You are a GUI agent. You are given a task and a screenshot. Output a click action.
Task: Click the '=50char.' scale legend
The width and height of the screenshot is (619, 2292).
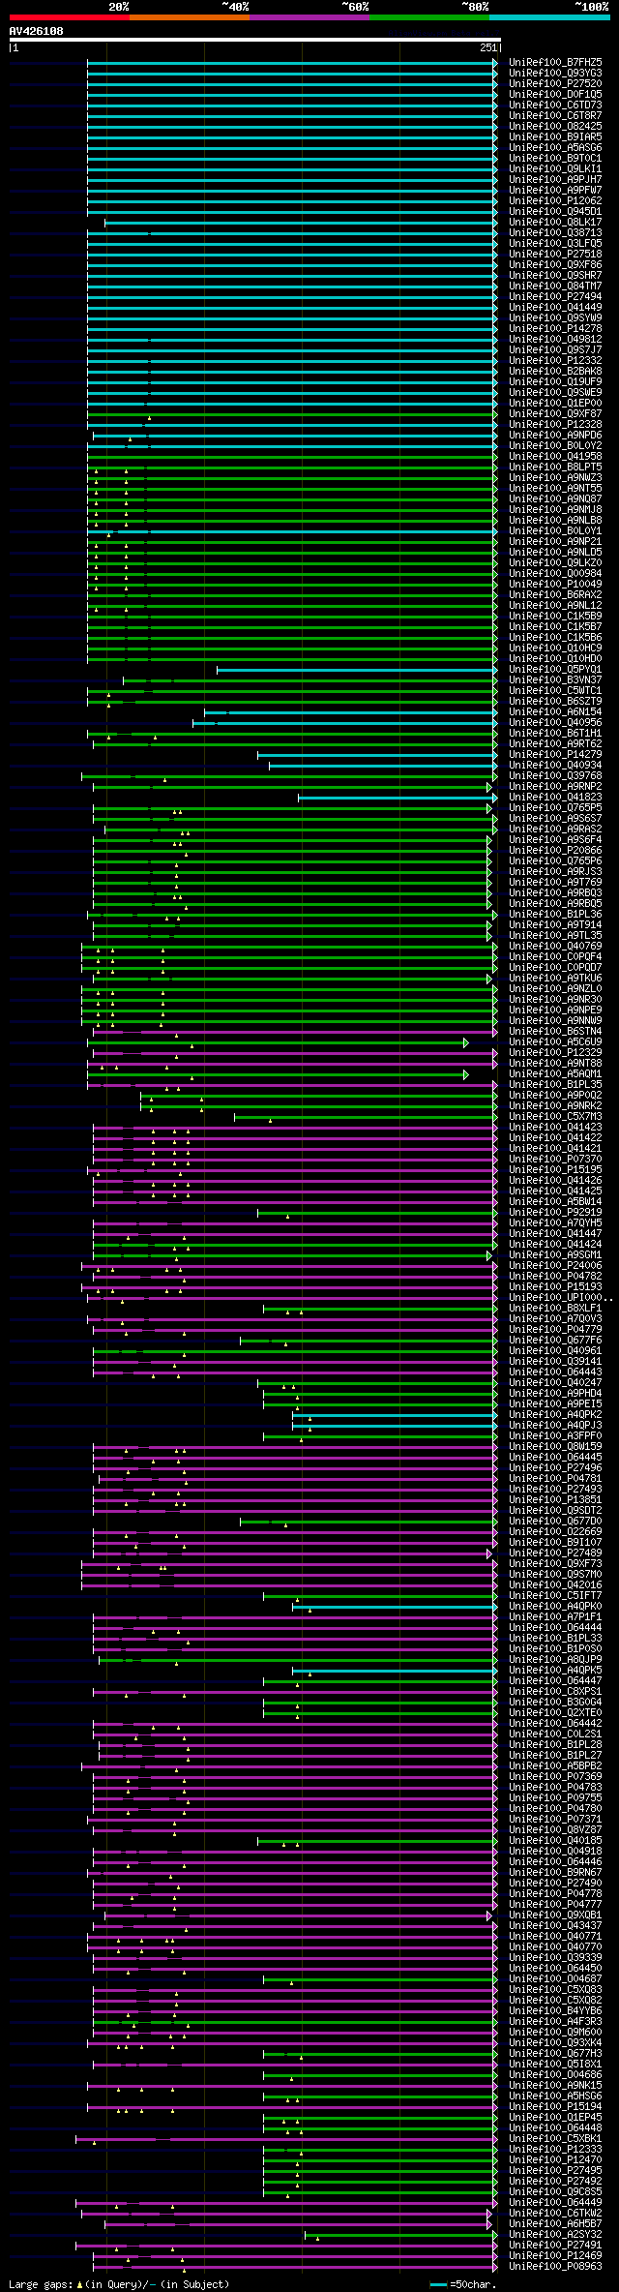pos(463,2284)
